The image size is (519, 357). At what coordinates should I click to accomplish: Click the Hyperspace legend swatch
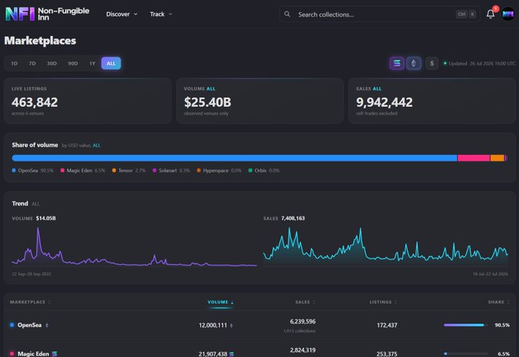[199, 170]
